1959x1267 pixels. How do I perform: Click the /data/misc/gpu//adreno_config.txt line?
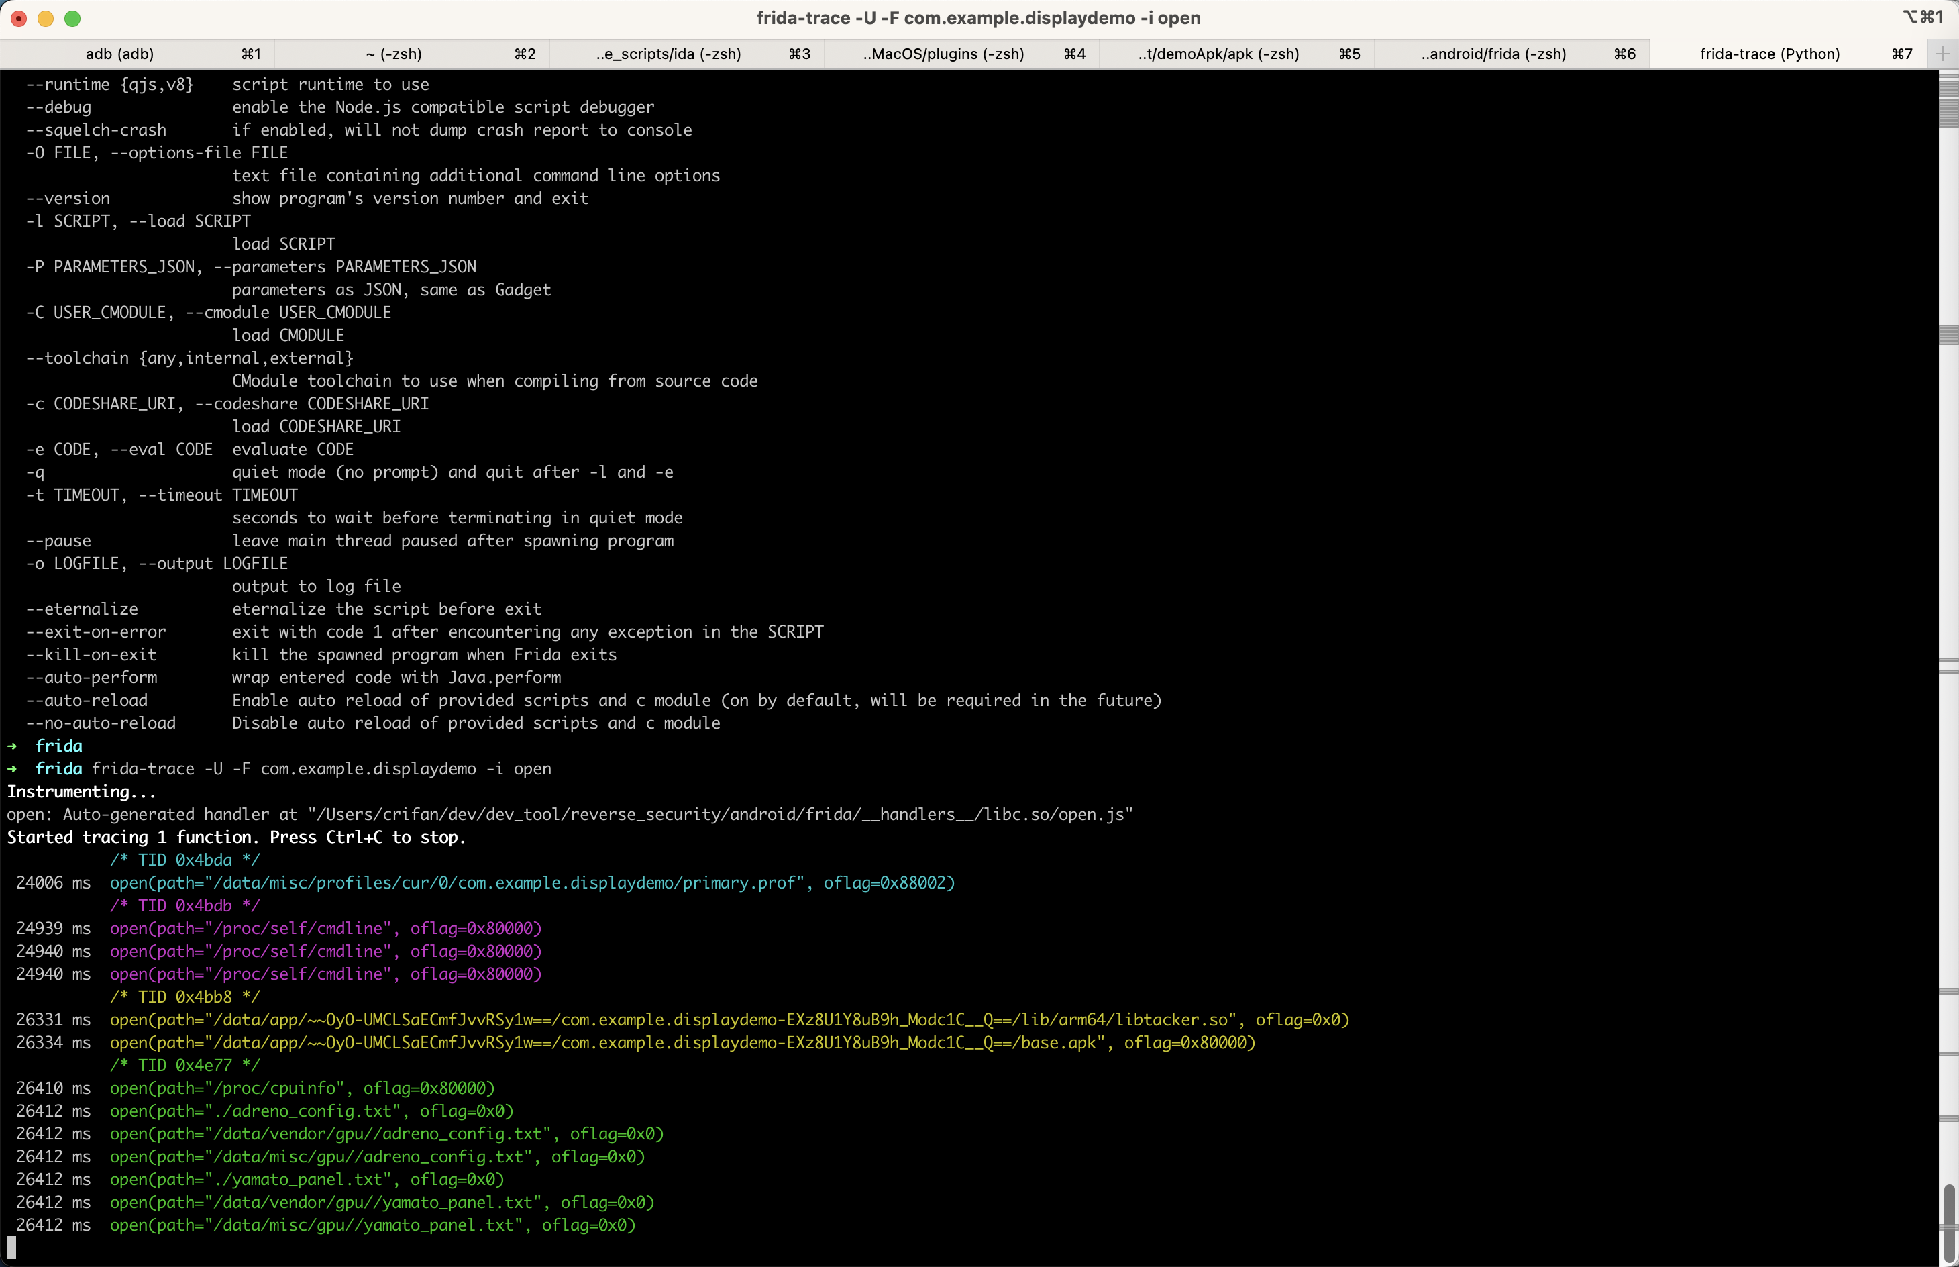[x=331, y=1157]
